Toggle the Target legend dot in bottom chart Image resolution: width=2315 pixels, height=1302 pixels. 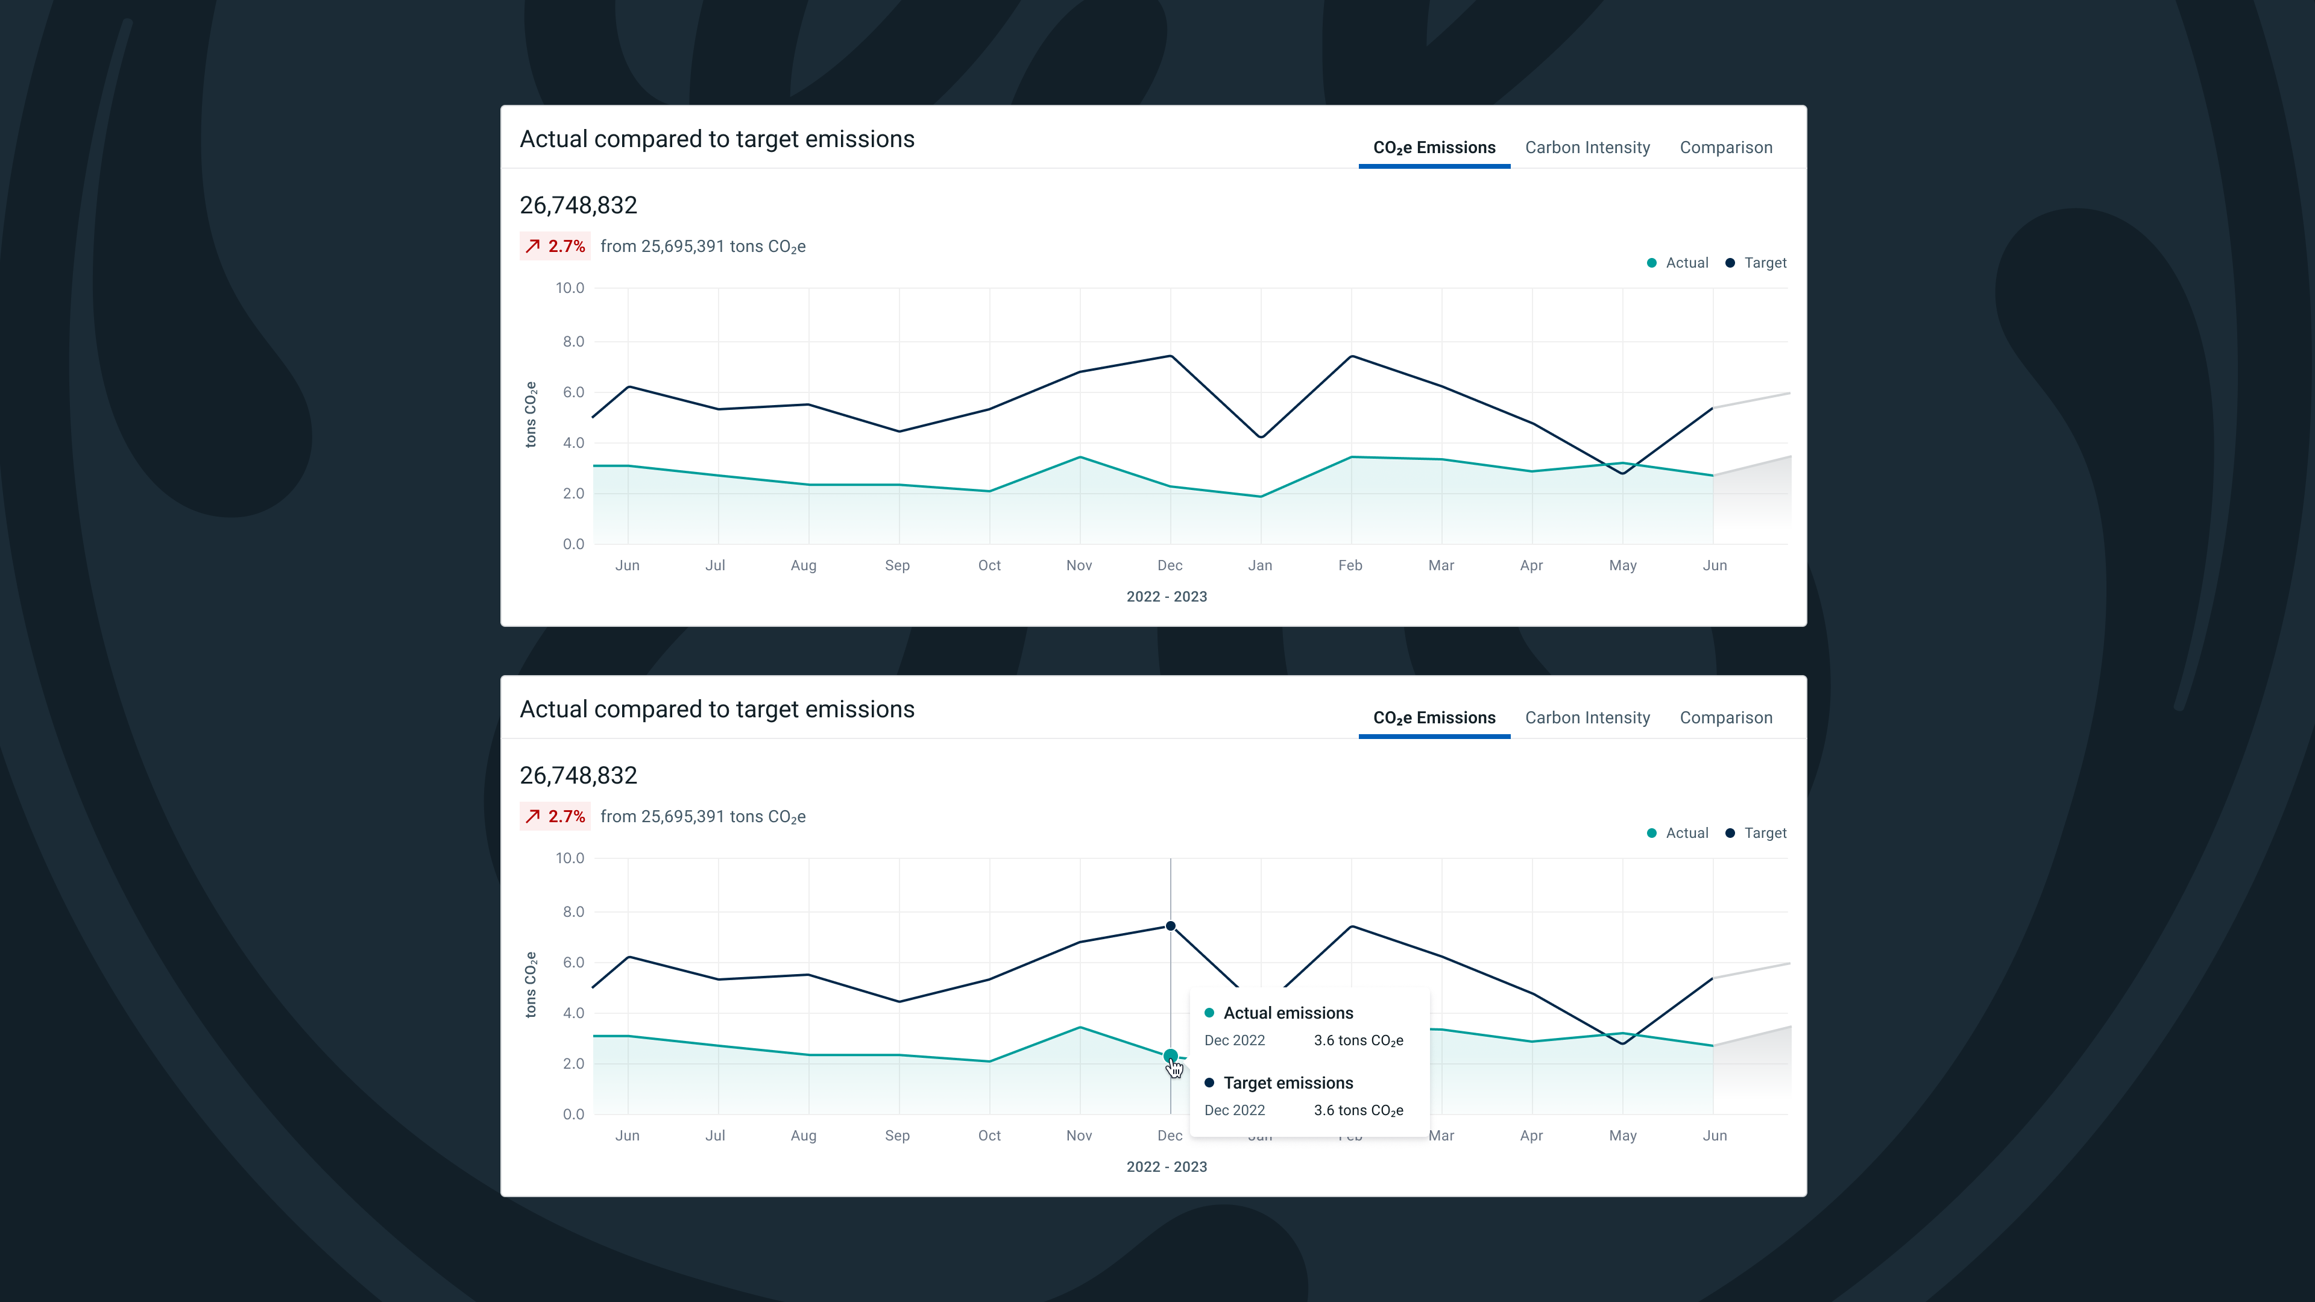click(1729, 833)
